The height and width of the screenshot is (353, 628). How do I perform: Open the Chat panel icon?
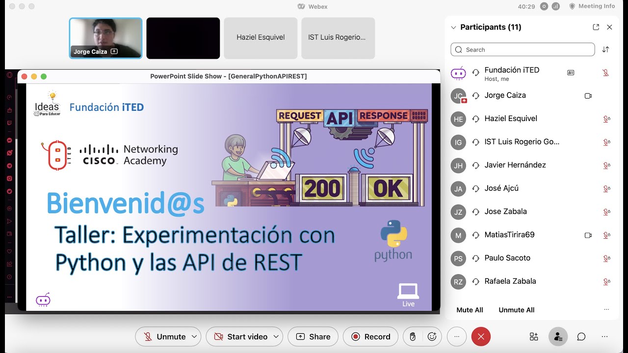click(581, 337)
